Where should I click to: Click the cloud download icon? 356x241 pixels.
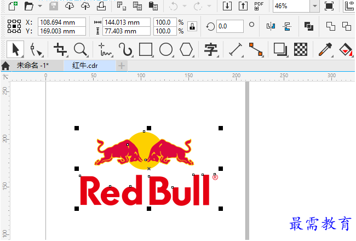tap(69, 6)
